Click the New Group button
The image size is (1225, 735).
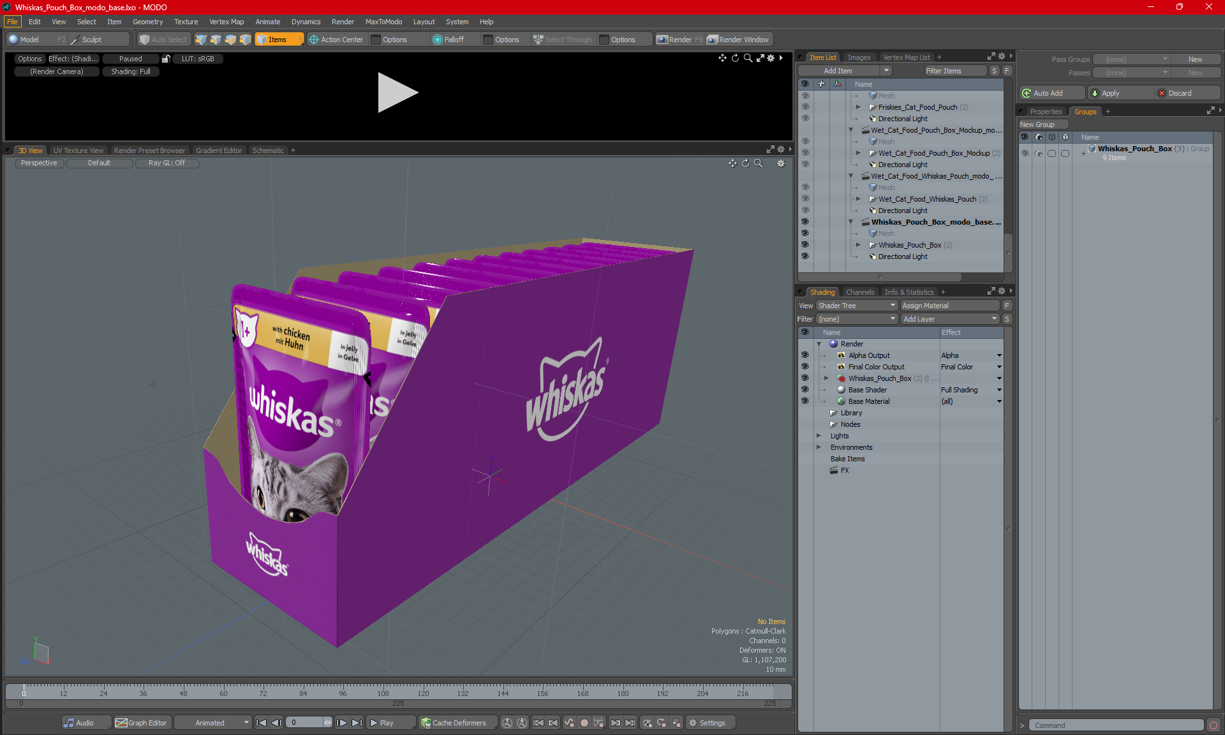pyautogui.click(x=1043, y=124)
